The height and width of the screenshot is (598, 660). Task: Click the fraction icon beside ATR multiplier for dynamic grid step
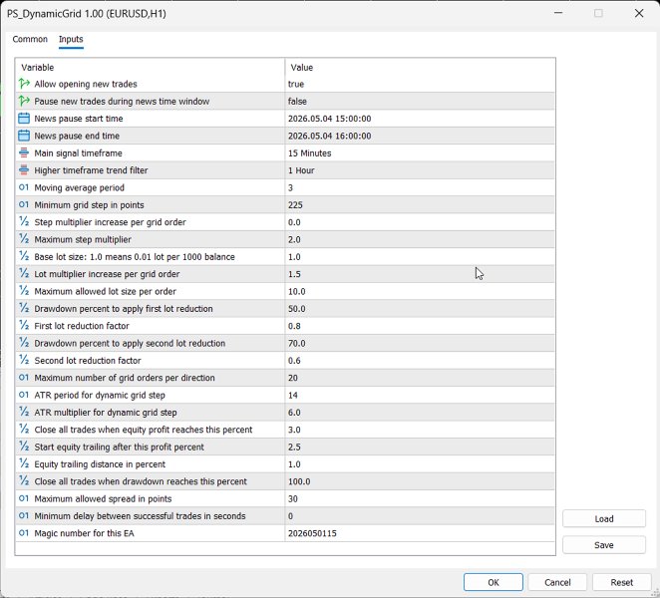click(24, 412)
